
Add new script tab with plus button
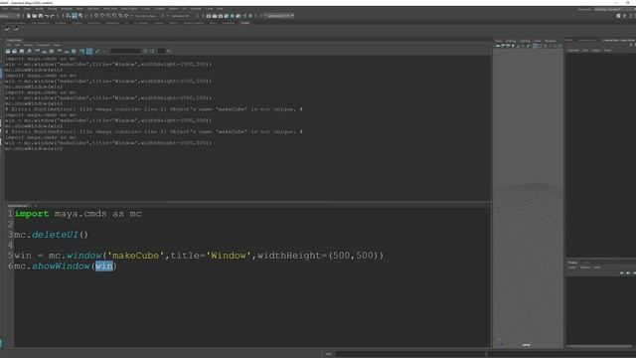pos(36,206)
